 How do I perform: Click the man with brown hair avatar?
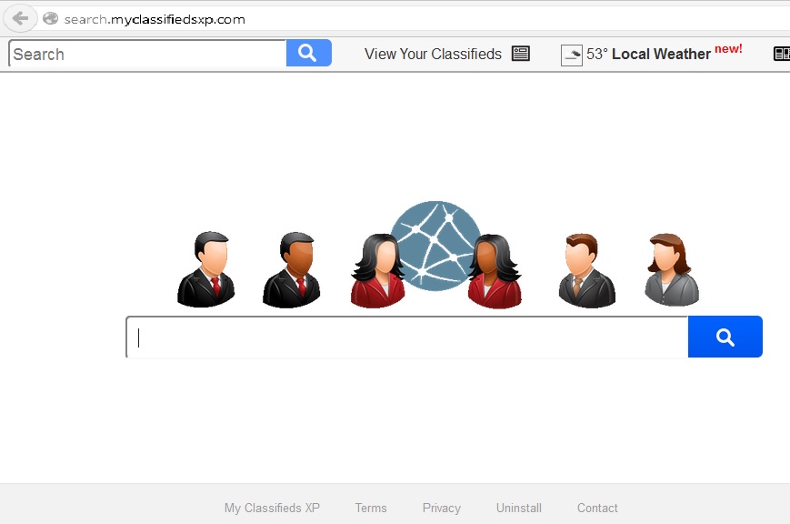tap(586, 270)
